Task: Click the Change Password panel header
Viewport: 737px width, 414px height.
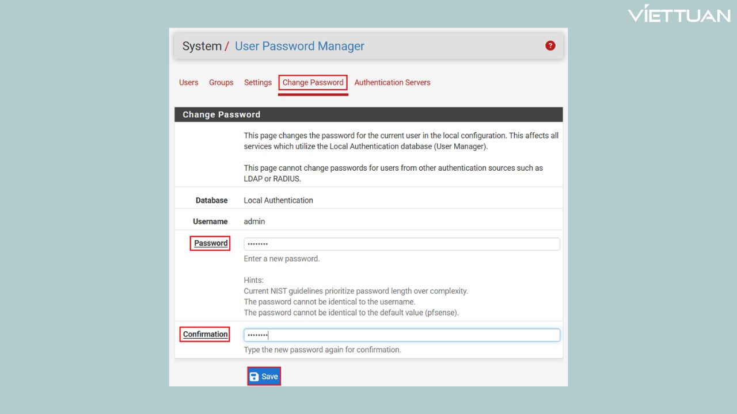Action: pos(368,114)
